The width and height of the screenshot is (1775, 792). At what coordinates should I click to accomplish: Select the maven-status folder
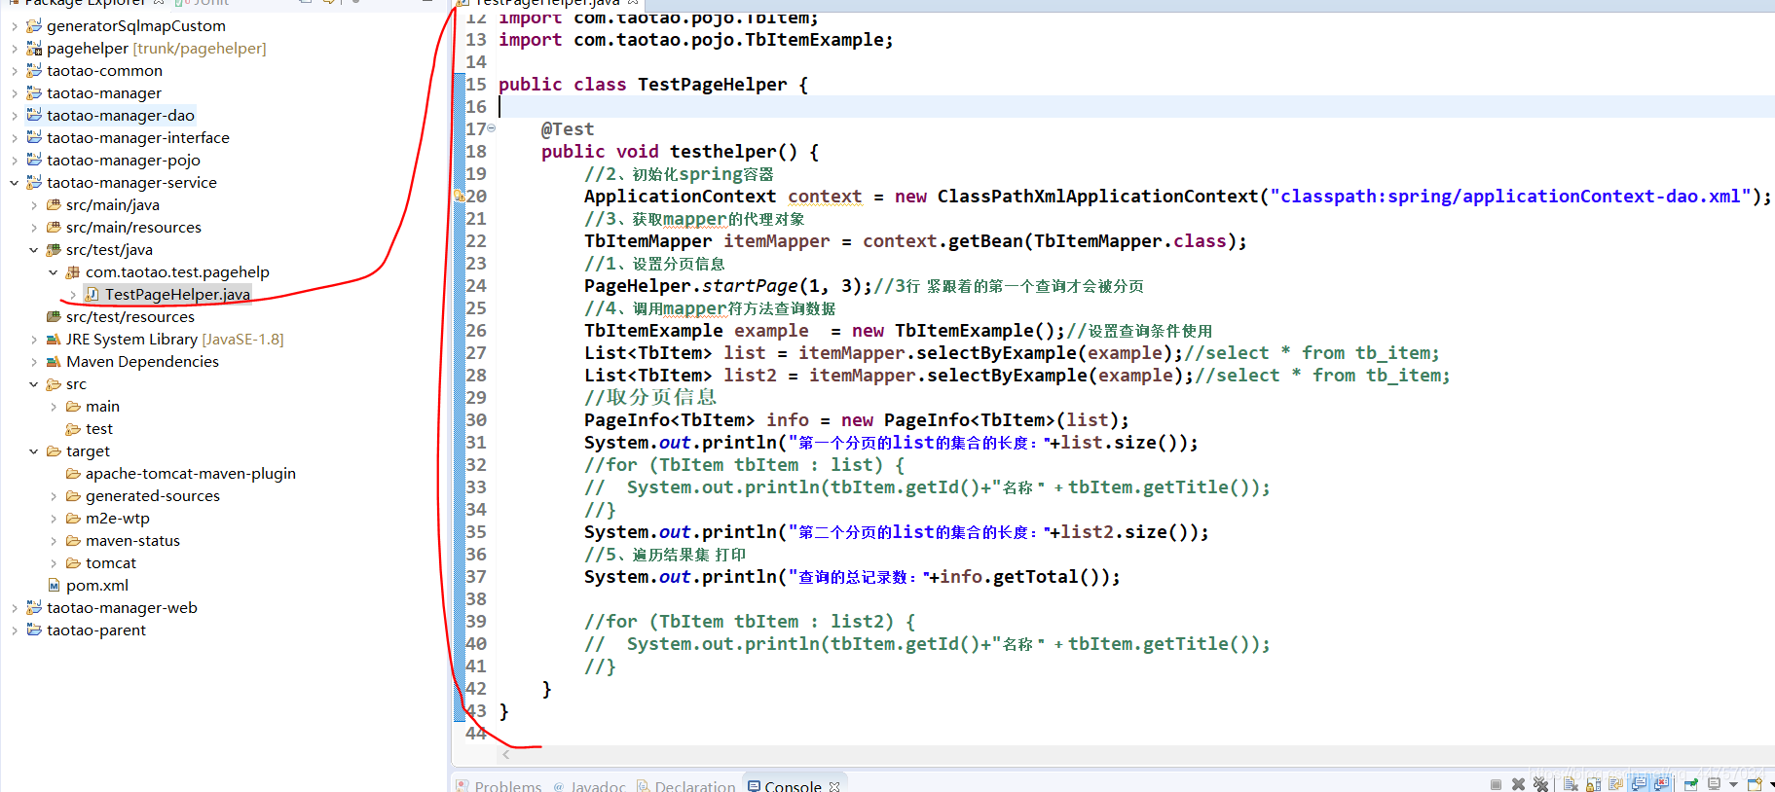(123, 541)
